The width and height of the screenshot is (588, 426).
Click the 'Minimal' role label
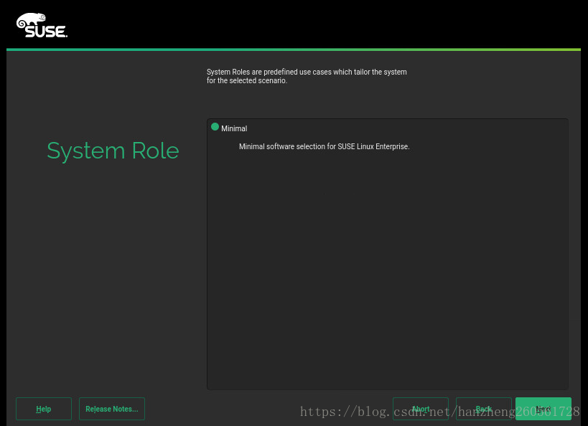(x=234, y=128)
